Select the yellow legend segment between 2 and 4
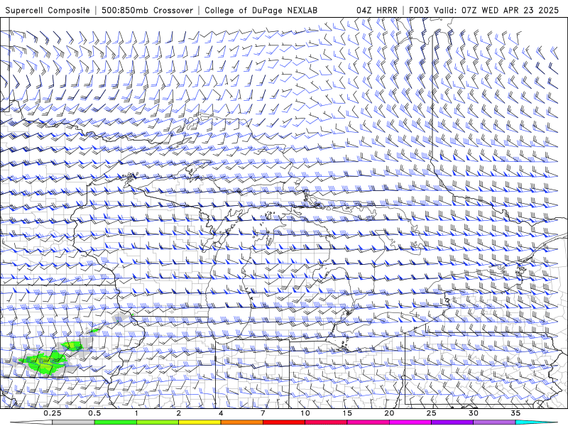 click(x=200, y=422)
